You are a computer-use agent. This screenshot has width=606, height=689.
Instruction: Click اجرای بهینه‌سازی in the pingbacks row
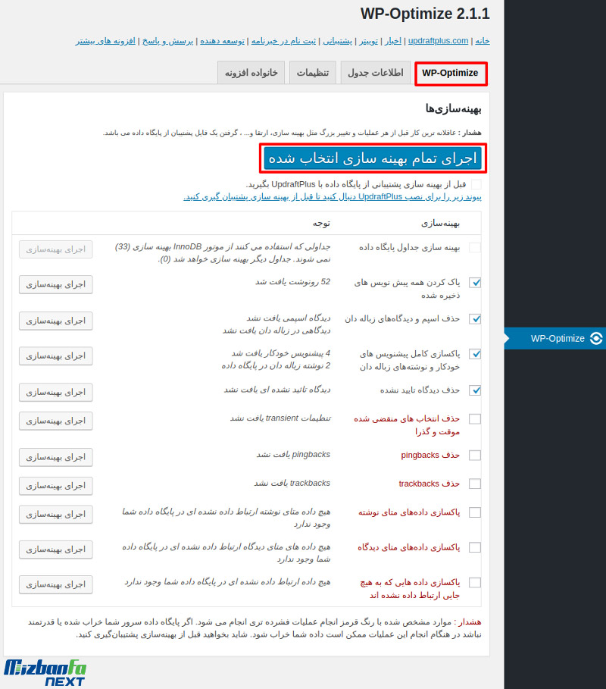[56, 457]
